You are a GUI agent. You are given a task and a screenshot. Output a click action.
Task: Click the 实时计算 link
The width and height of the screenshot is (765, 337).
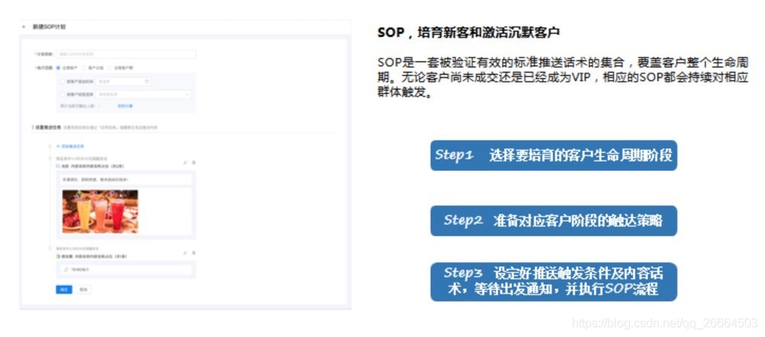(x=125, y=105)
